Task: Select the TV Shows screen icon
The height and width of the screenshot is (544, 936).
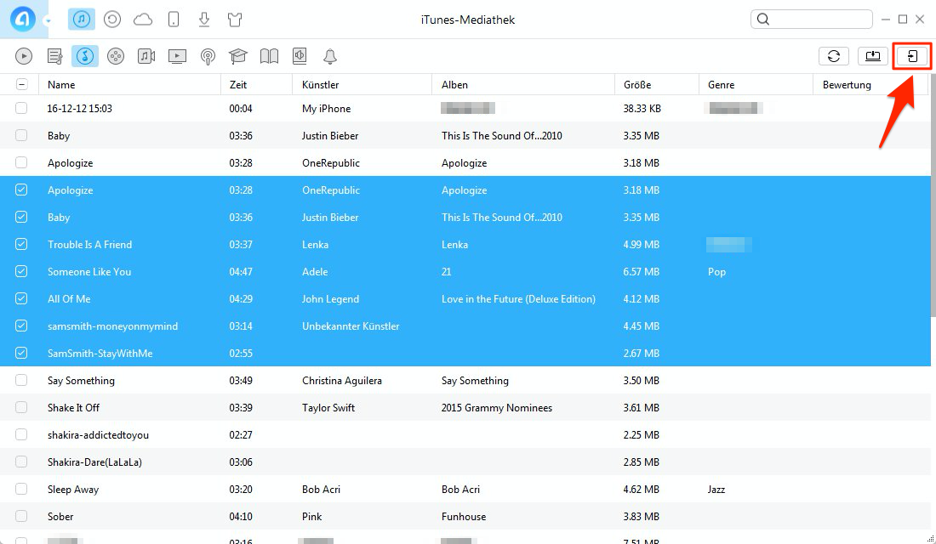Action: point(177,56)
